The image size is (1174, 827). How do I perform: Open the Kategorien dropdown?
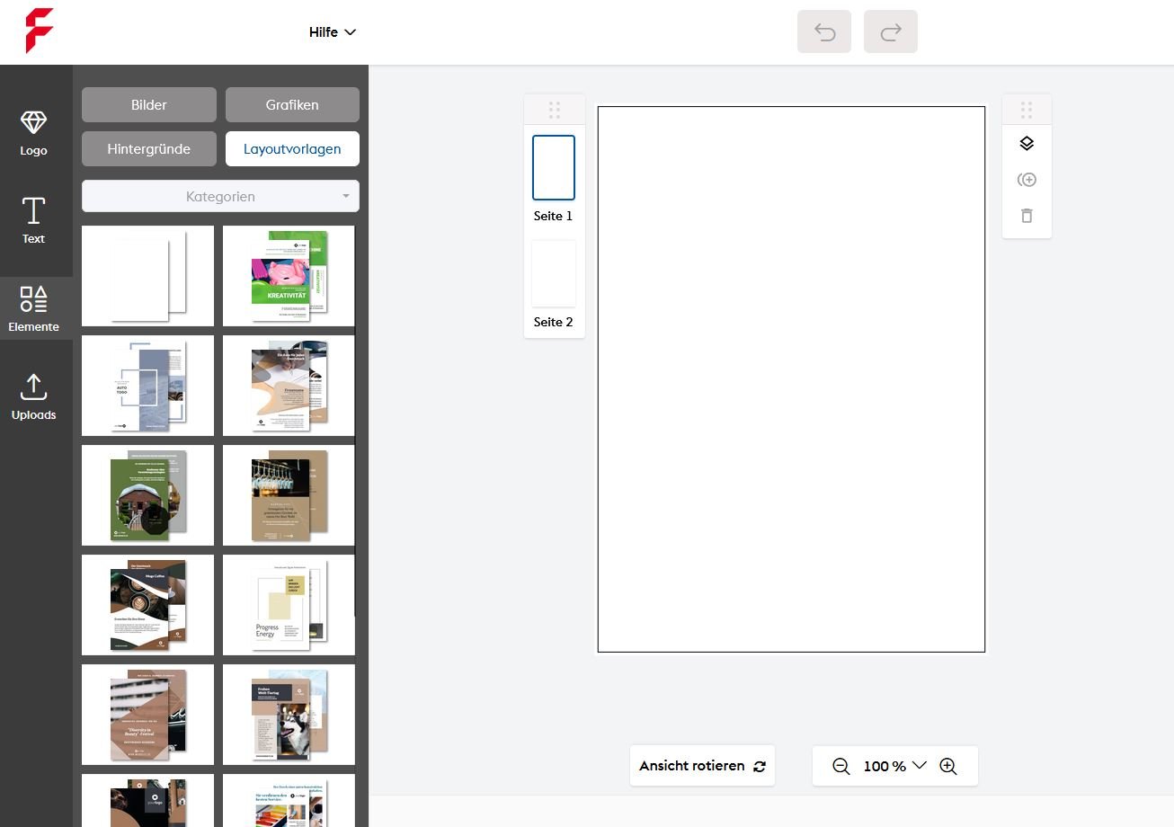pyautogui.click(x=220, y=196)
